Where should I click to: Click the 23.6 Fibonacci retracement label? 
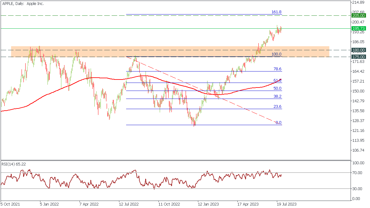(x=277, y=107)
